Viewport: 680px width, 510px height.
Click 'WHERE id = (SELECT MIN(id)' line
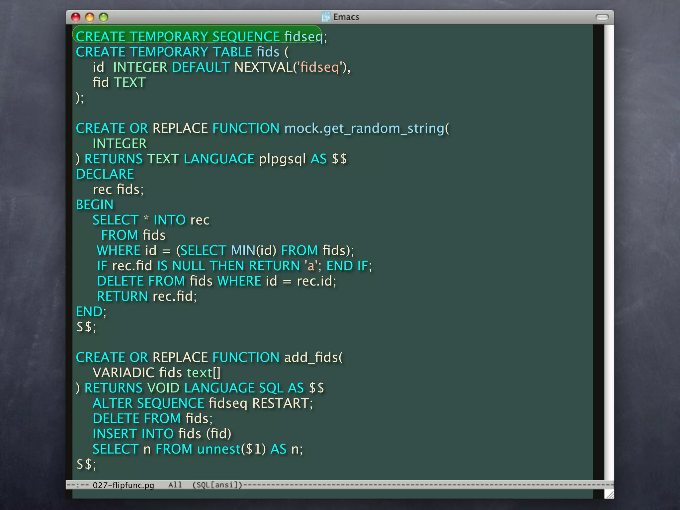tap(225, 250)
